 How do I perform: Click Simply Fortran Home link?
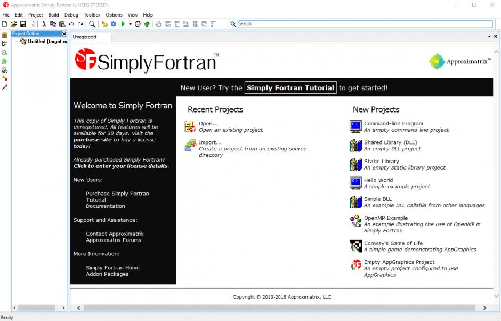112,268
